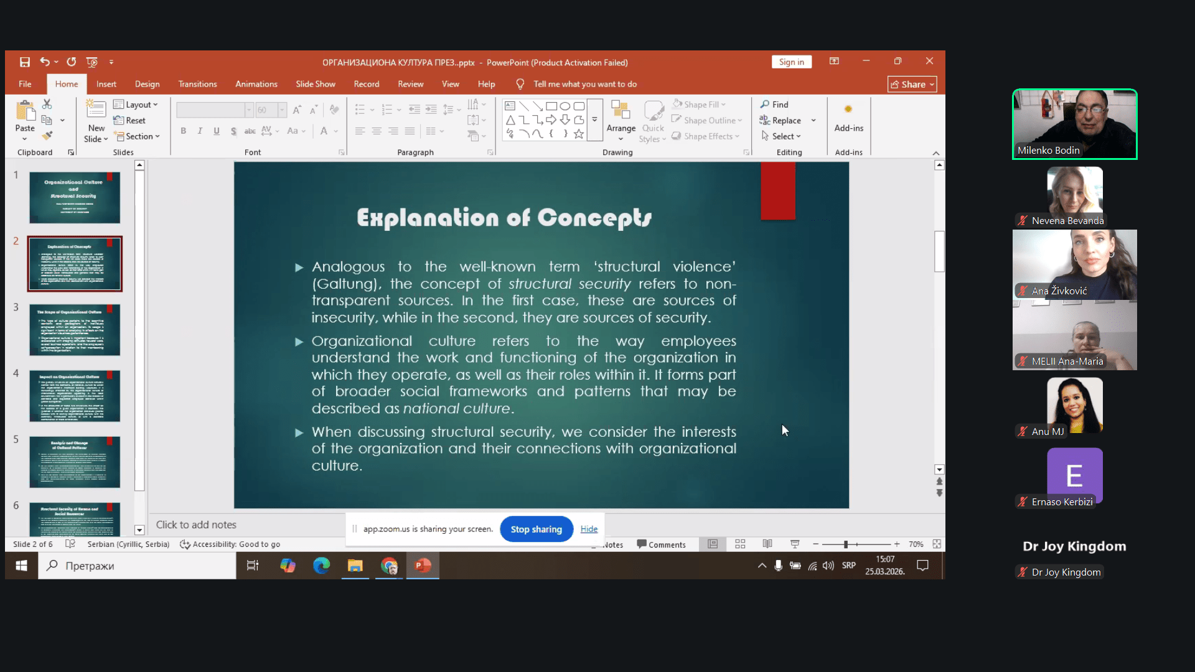Click the Save icon in title bar
The height and width of the screenshot is (672, 1195).
pyautogui.click(x=25, y=62)
